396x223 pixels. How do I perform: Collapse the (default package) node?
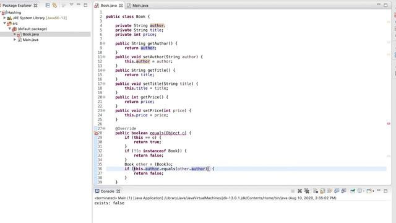[10, 29]
